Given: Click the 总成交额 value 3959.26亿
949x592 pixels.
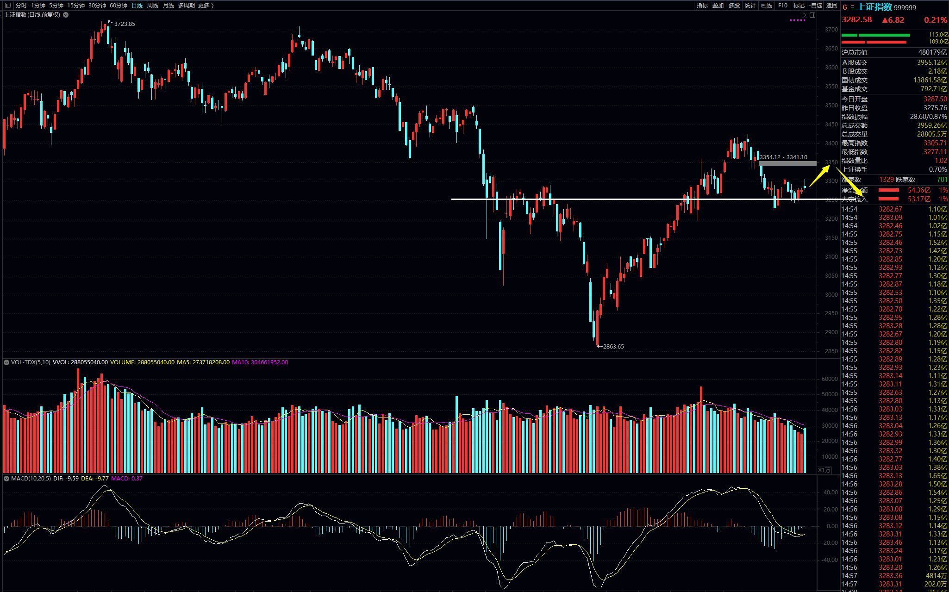Looking at the screenshot, I should coord(932,125).
